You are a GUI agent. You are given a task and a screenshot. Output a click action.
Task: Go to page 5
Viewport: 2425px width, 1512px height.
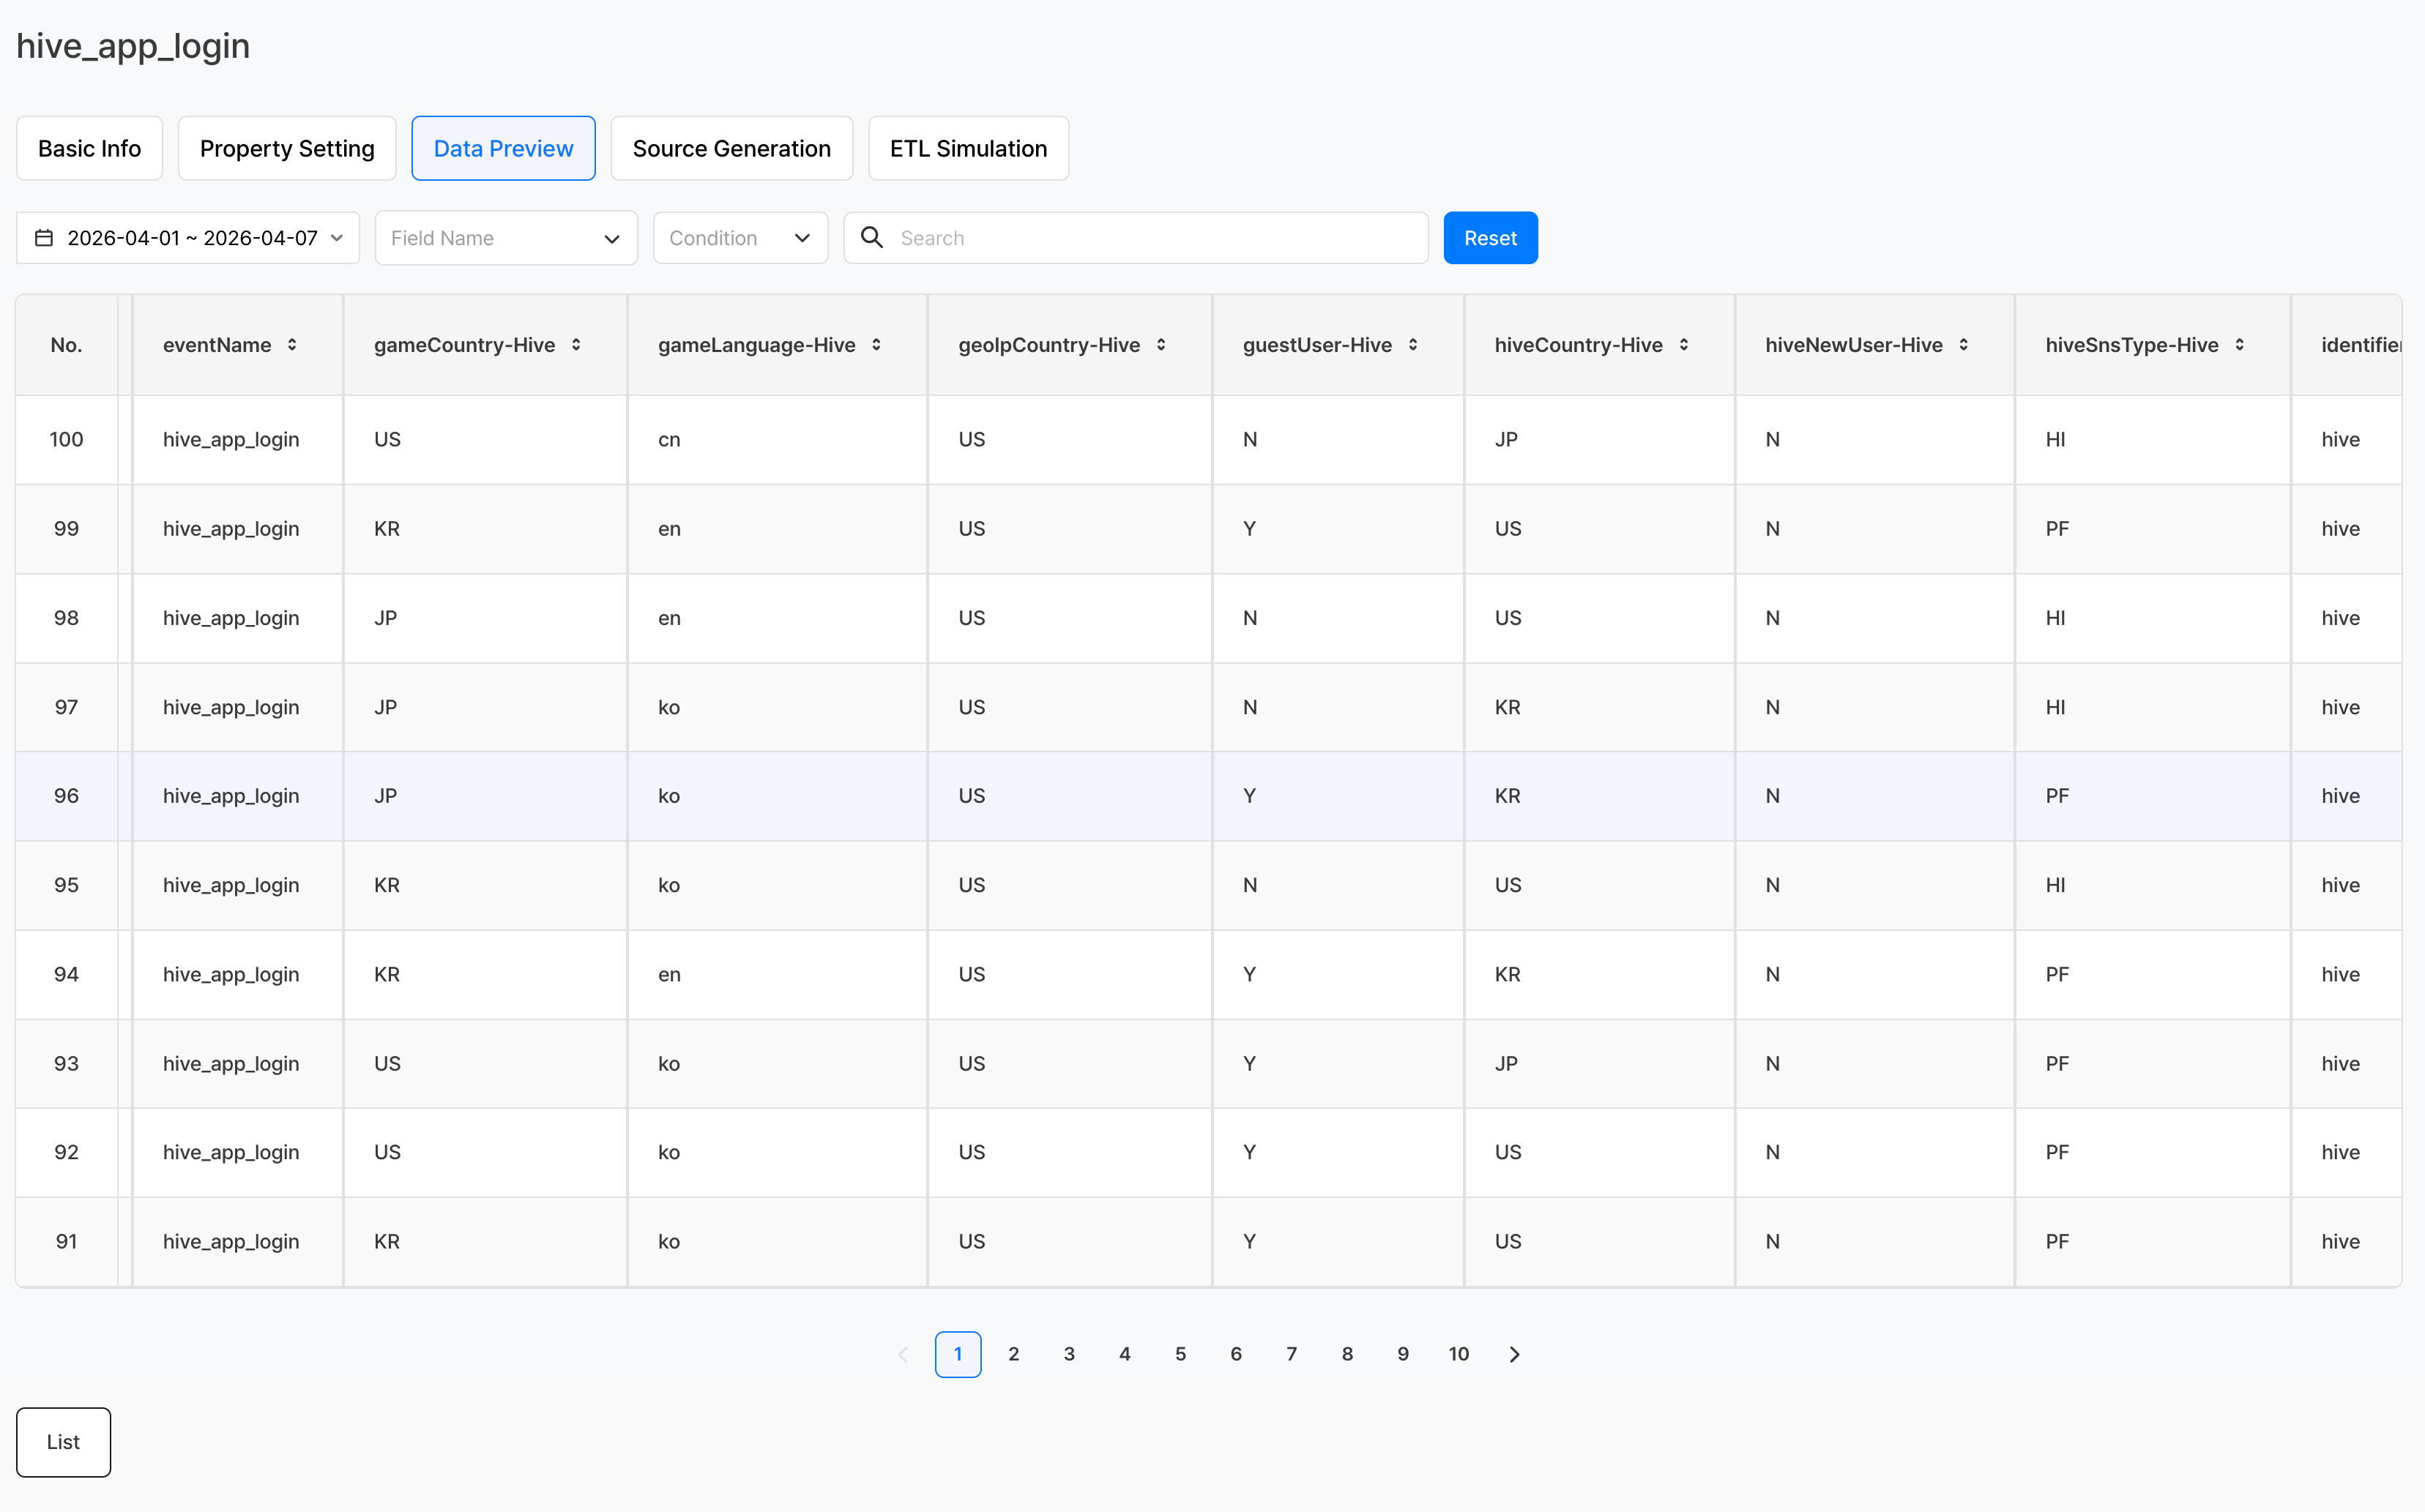(1180, 1354)
